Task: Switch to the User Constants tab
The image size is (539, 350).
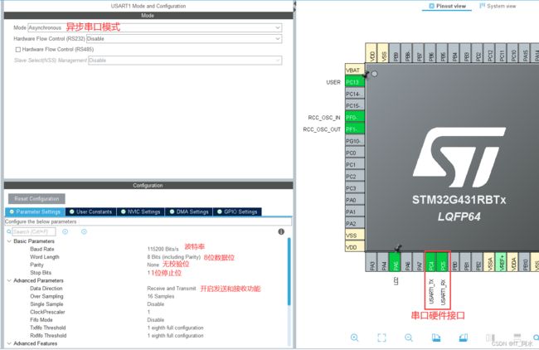Action: 90,211
